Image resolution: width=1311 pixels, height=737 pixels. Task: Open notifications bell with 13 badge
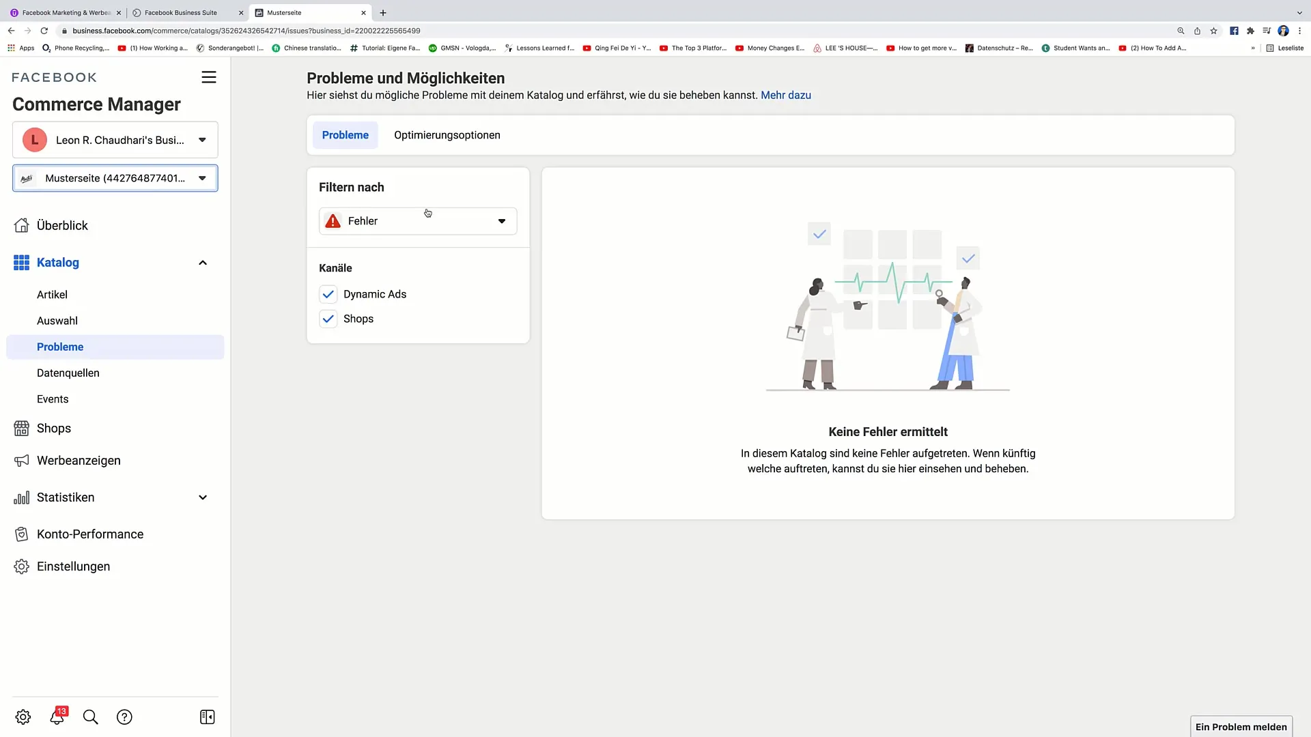[x=57, y=717]
